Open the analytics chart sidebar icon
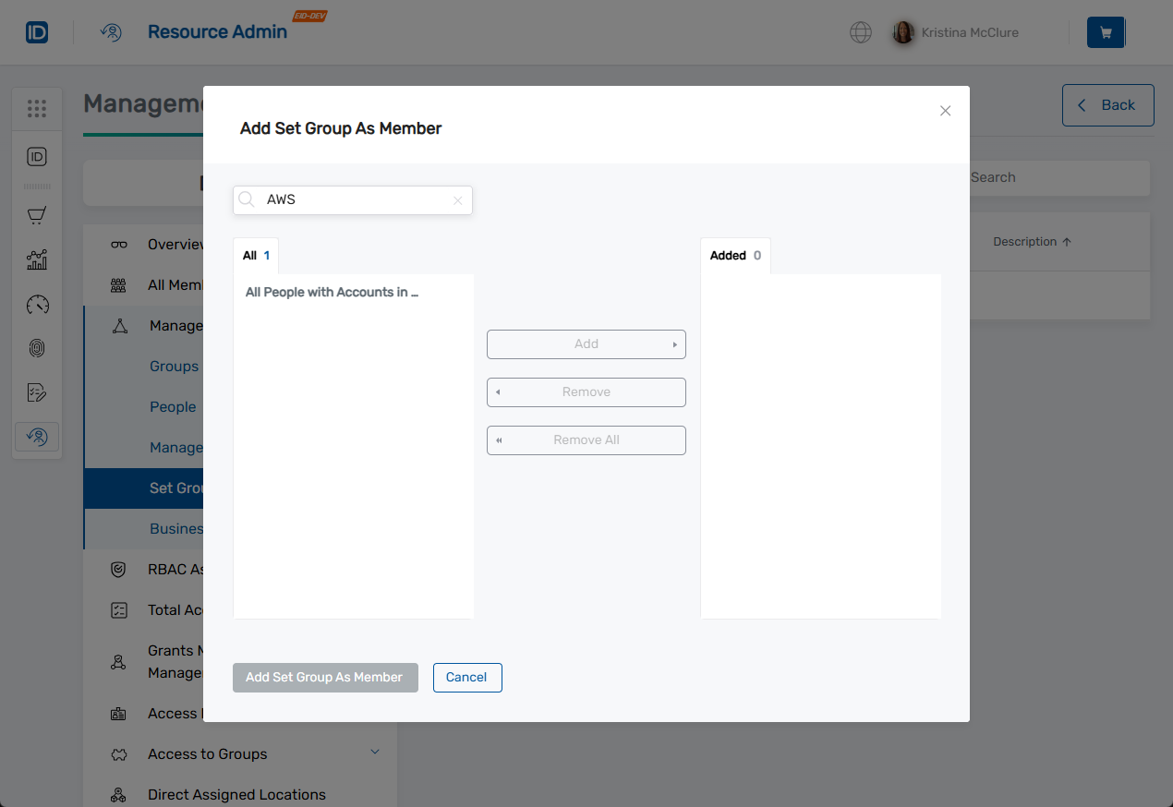 click(37, 259)
